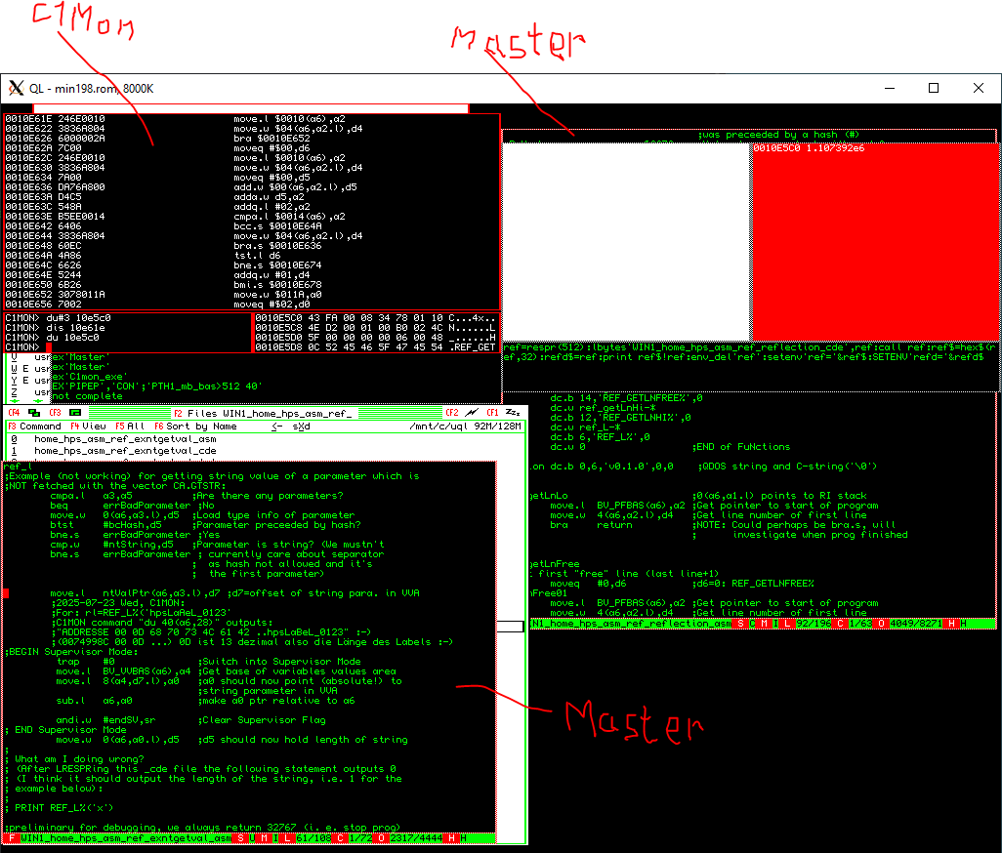The width and height of the screenshot is (1002, 853).
Task: Click the S indicator in reflection_asm status bar
Action: 740,623
